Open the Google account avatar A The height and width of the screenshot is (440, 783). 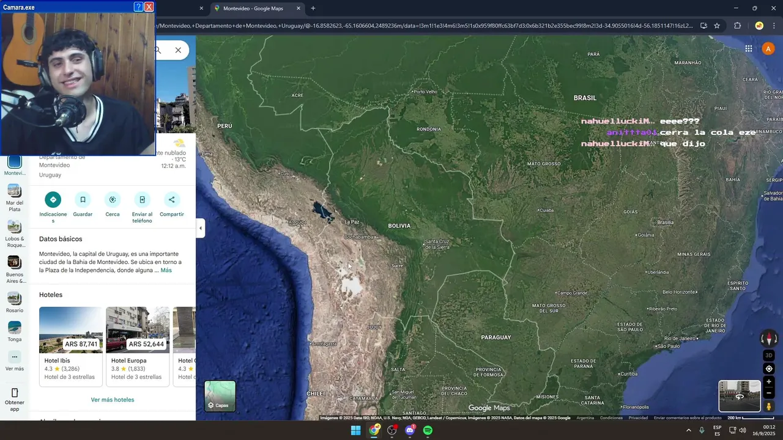pos(768,49)
